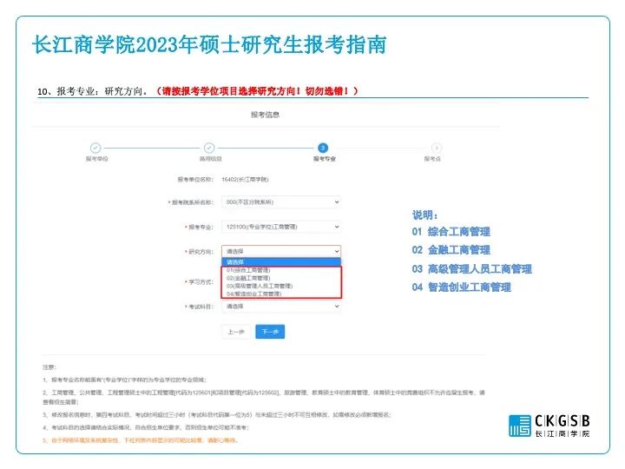Select option 01(综合工商管理)
The height and width of the screenshot is (469, 625).
tap(248, 270)
